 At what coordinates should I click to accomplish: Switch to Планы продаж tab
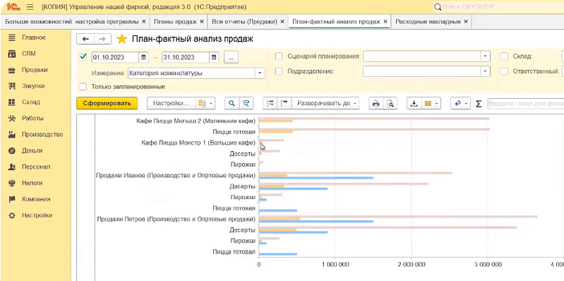click(175, 22)
